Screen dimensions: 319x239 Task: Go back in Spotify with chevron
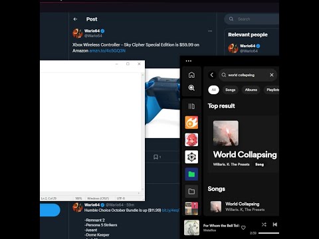[212, 75]
